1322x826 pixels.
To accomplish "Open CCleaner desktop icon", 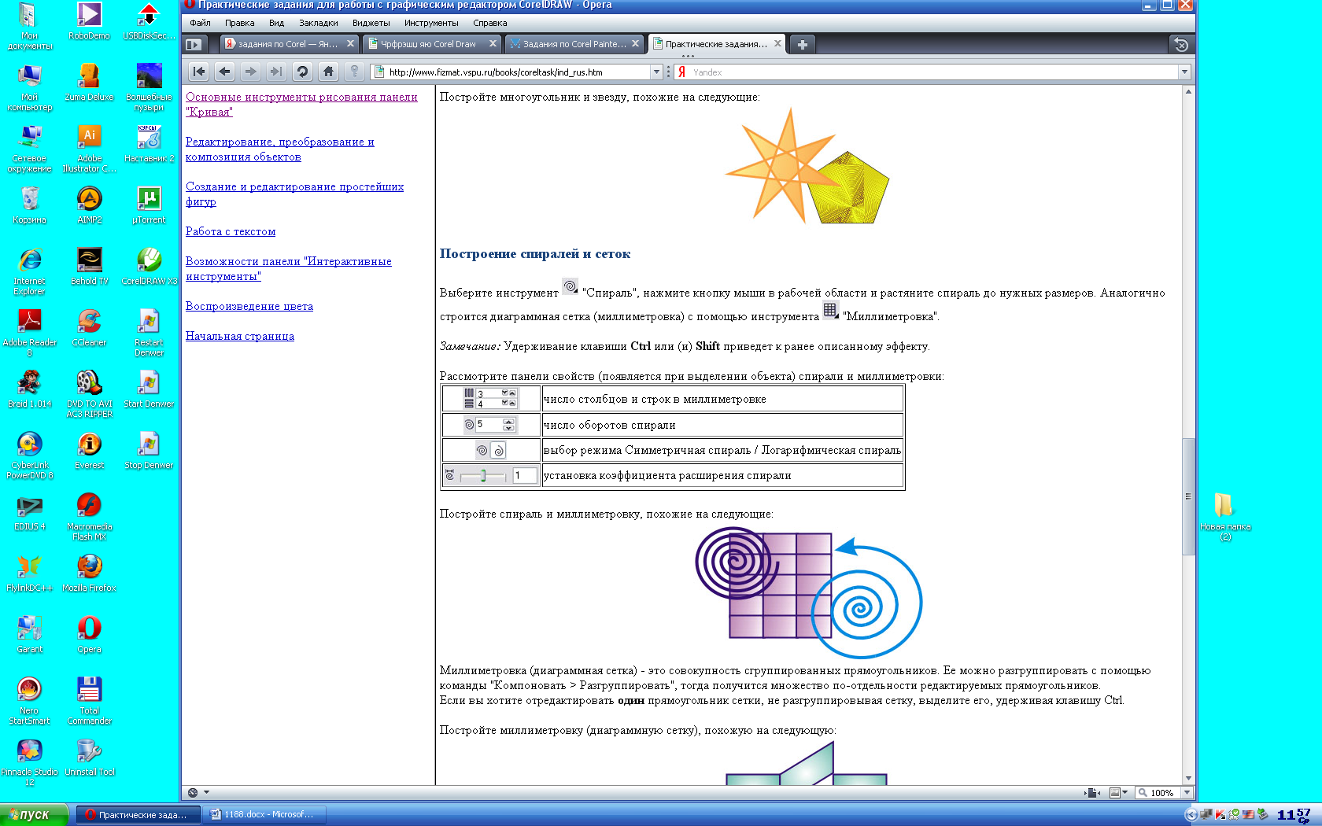I will point(89,327).
